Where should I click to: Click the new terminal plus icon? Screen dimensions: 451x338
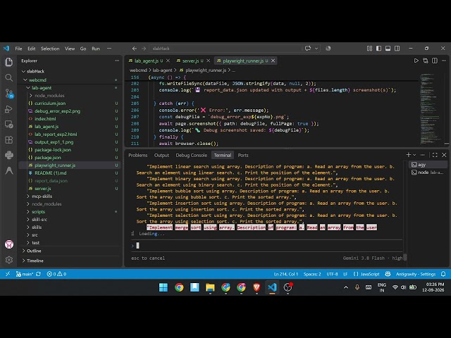coord(408,155)
